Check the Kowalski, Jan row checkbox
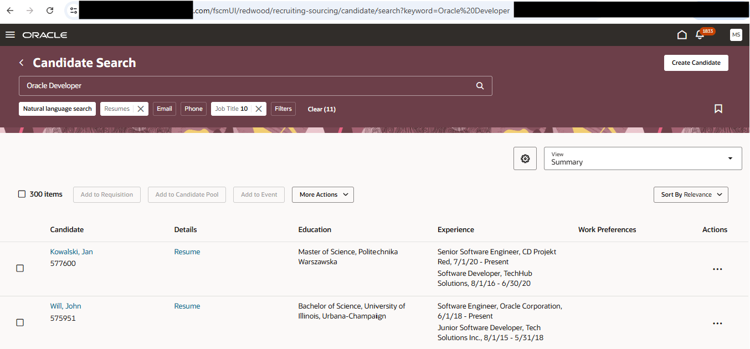Screen dimensions: 750x349 pyautogui.click(x=20, y=268)
